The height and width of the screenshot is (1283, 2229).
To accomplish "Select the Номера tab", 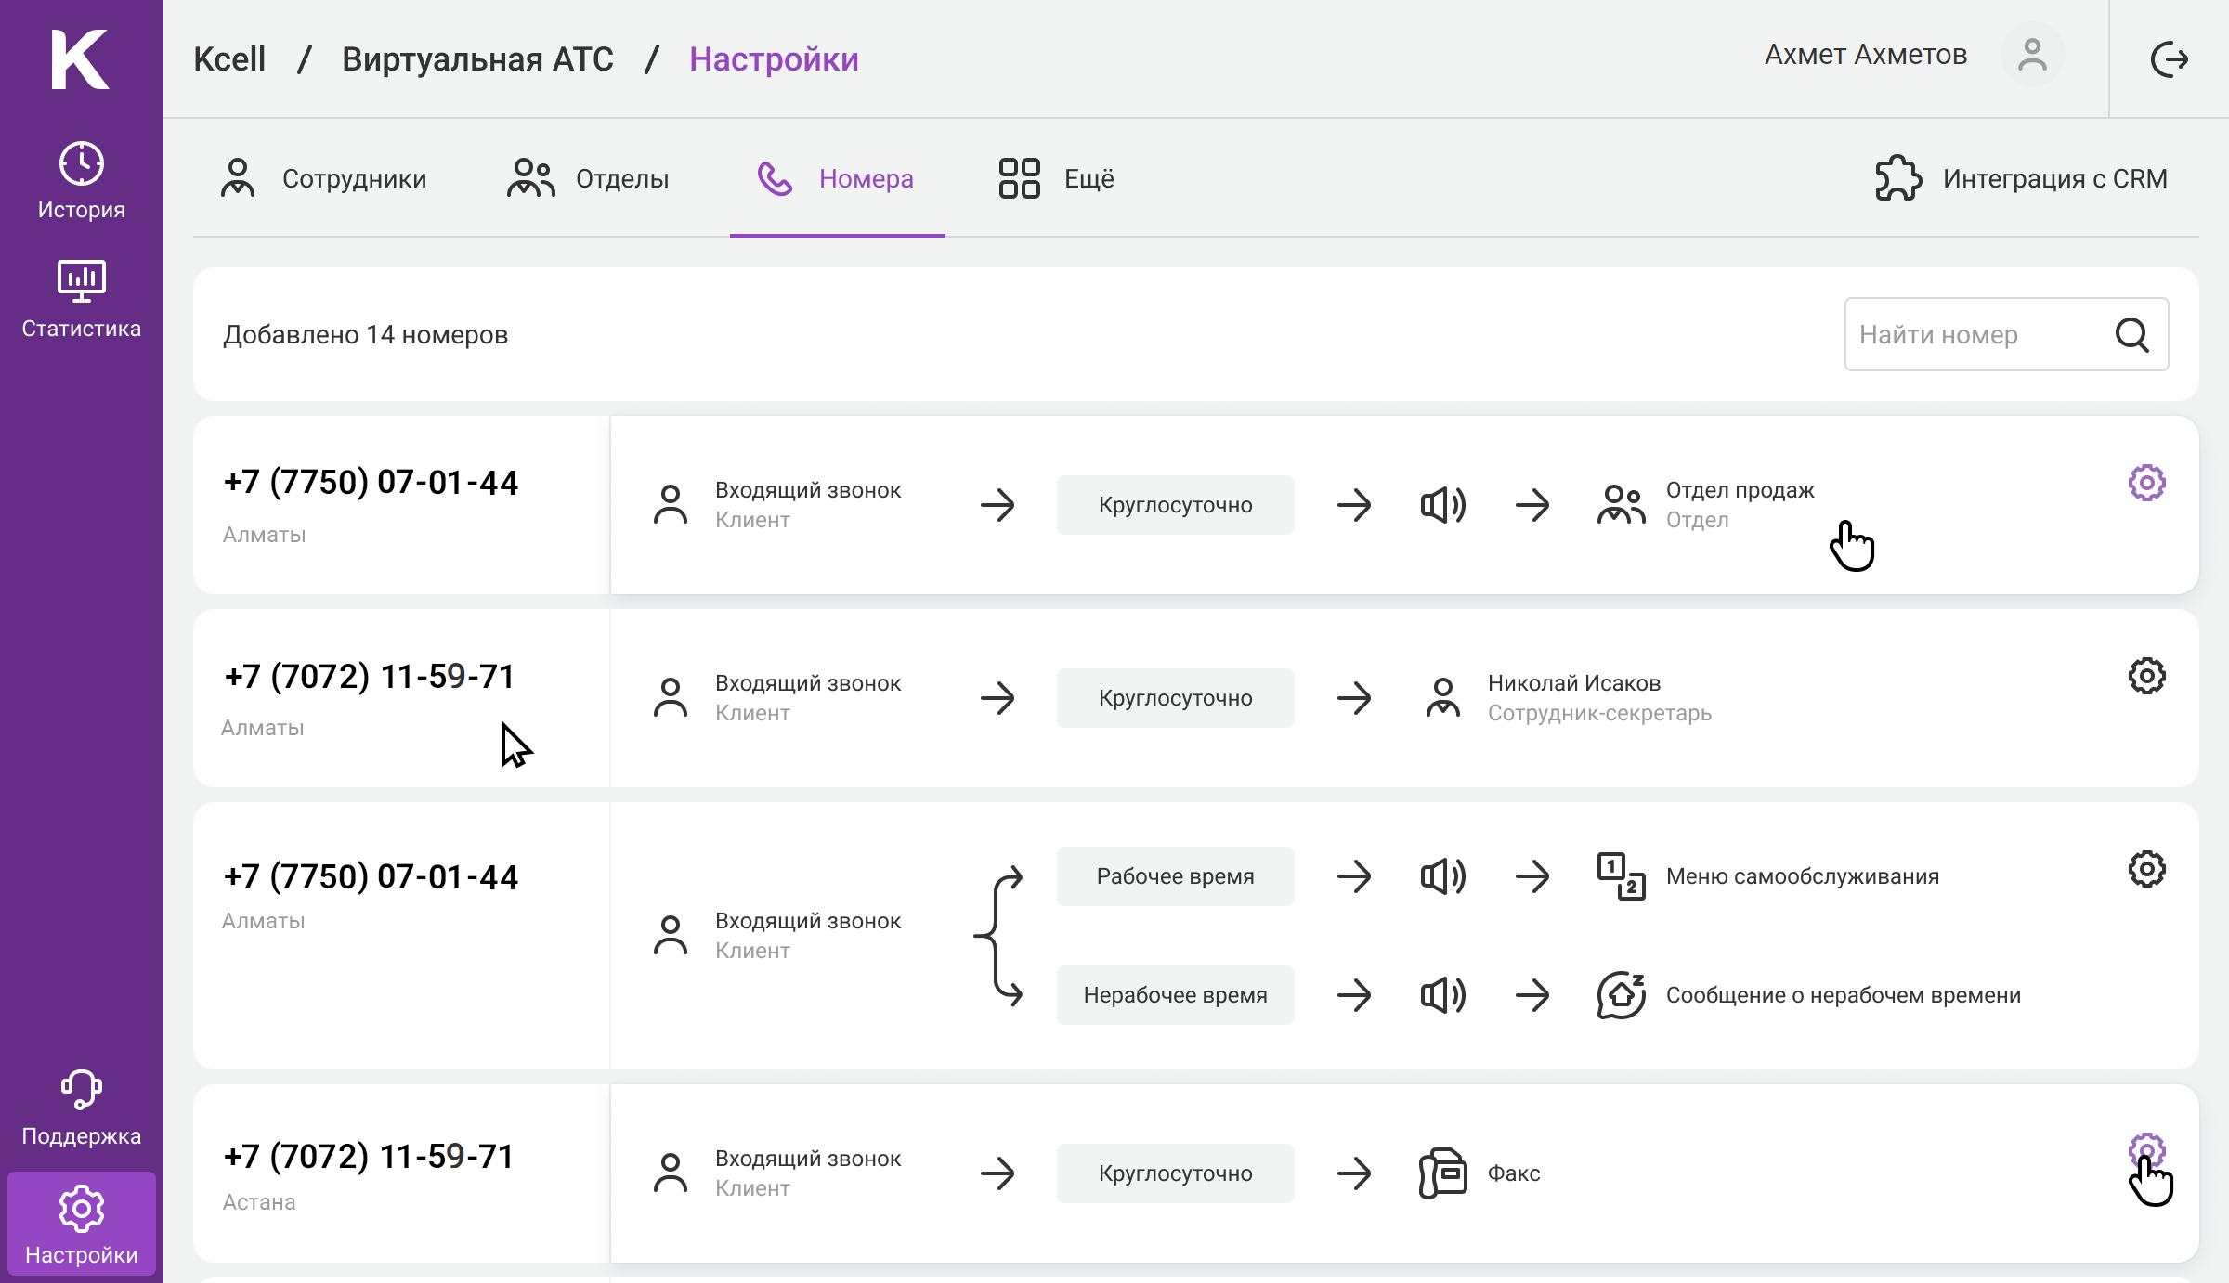I will pos(836,178).
